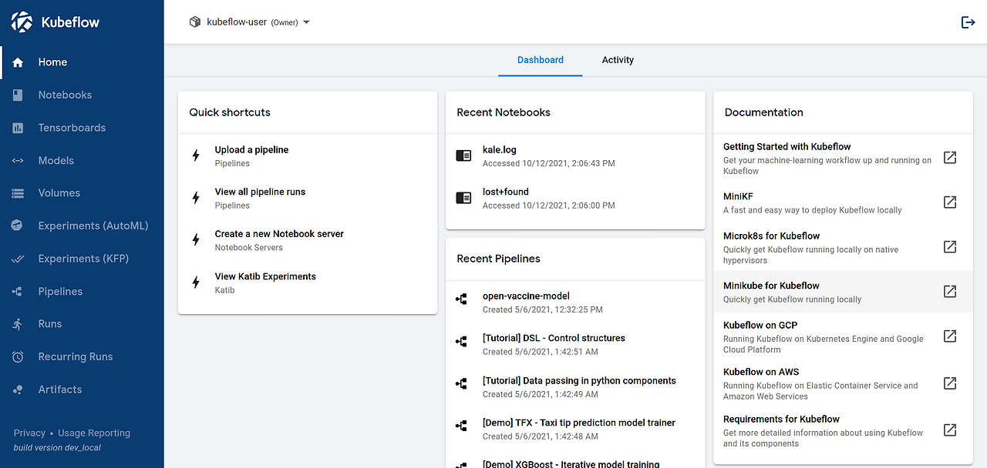Click the Experiments (AutoML) icon
Viewport: 987px width, 468px height.
tap(18, 226)
